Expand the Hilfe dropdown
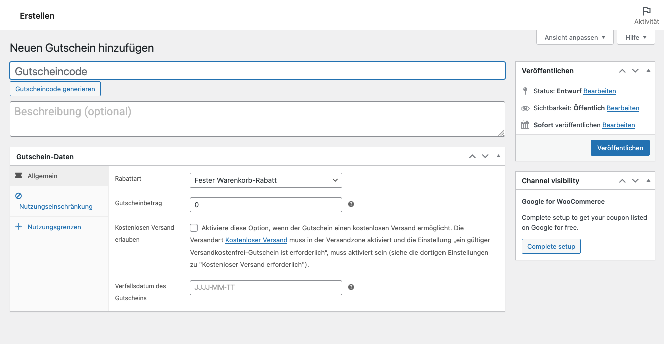664x344 pixels. [636, 37]
